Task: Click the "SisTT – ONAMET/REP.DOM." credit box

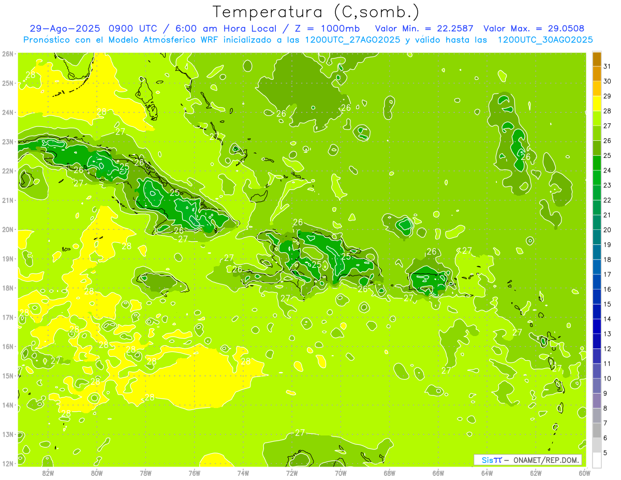Action: [528, 460]
